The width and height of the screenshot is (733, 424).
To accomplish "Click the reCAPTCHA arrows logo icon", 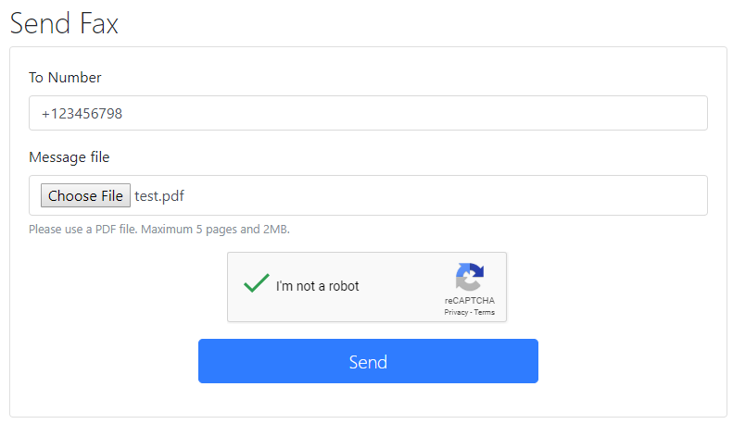I will tap(469, 277).
